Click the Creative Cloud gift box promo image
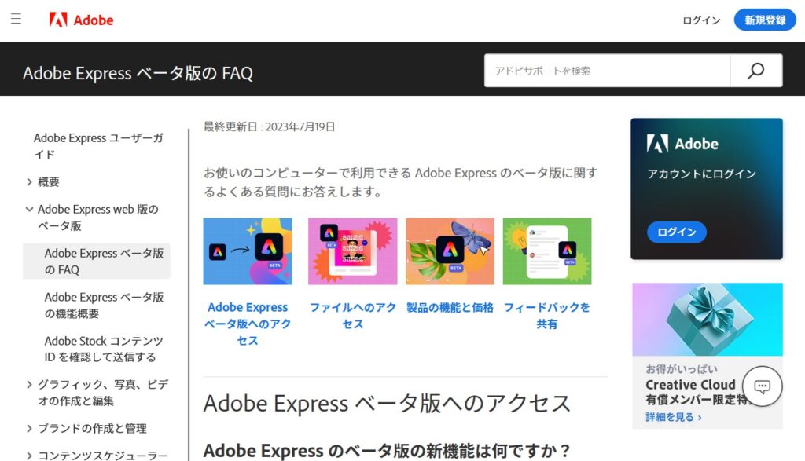 (x=708, y=320)
